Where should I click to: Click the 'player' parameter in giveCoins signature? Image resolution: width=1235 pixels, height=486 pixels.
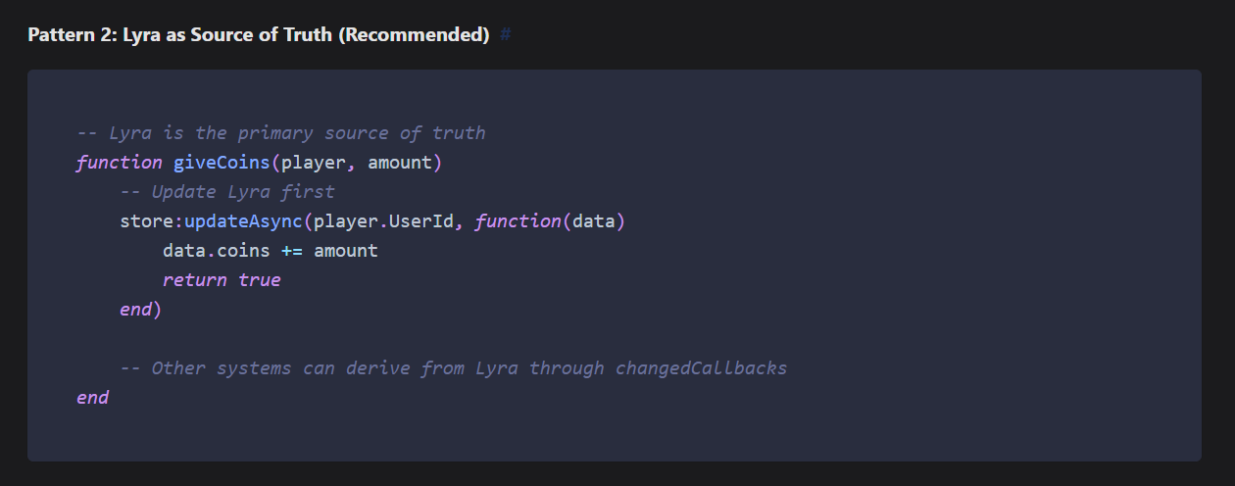click(313, 163)
